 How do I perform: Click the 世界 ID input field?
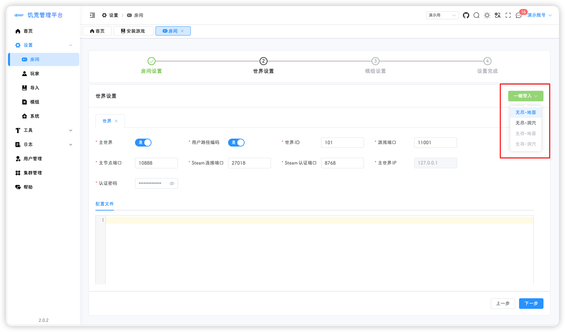[x=342, y=143]
